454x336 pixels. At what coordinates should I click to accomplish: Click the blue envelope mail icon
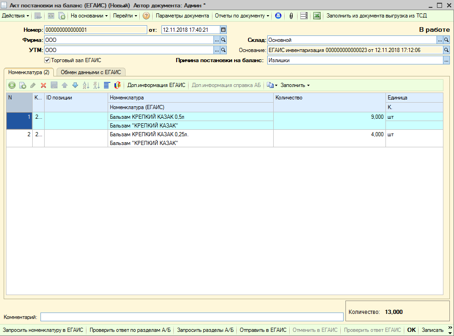(278, 16)
